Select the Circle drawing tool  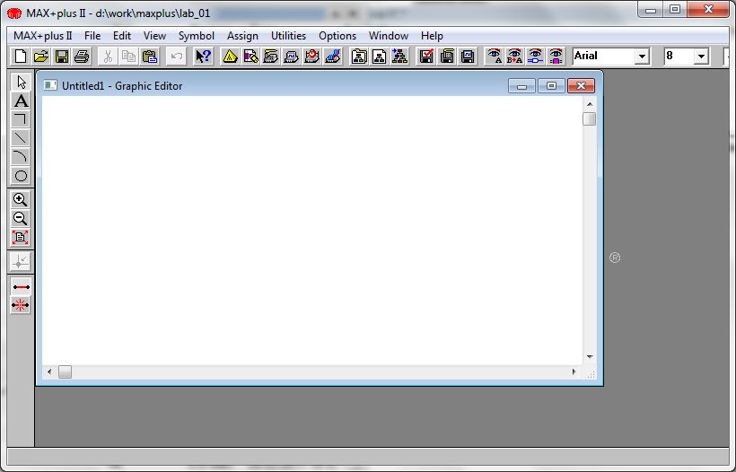tap(21, 176)
